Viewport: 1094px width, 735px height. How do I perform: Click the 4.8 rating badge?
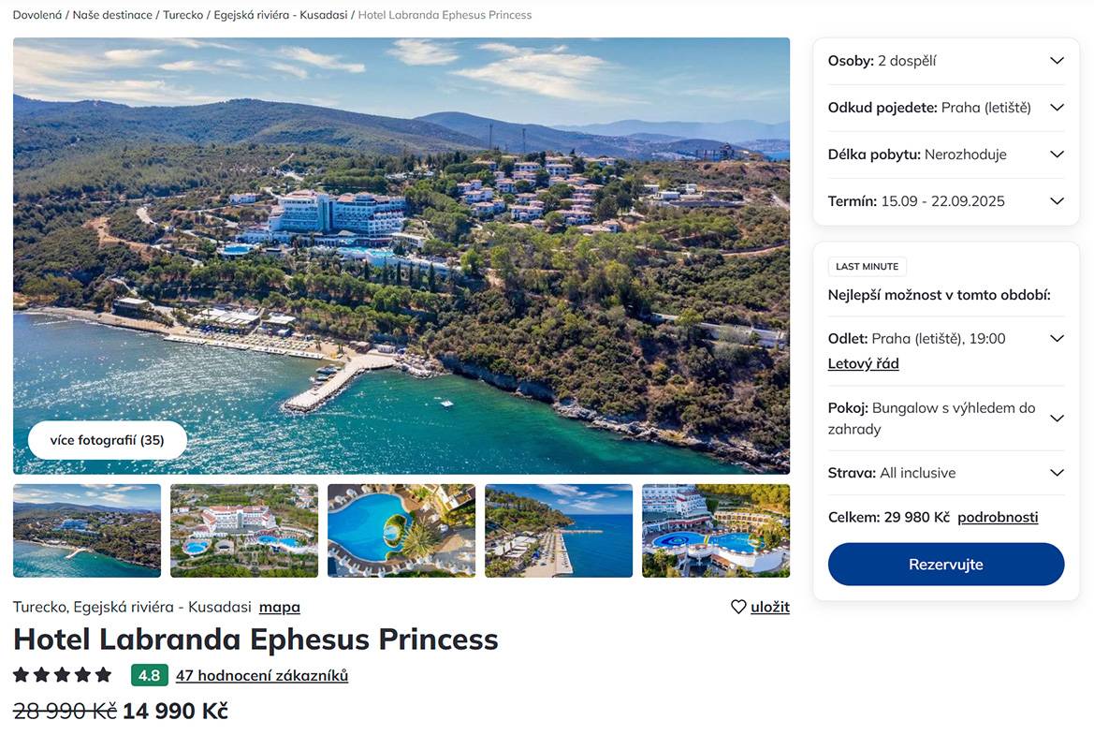(x=149, y=675)
